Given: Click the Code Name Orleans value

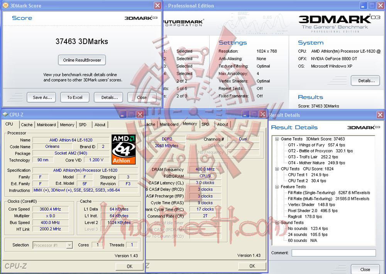Looking at the screenshot, I should [x=52, y=146].
